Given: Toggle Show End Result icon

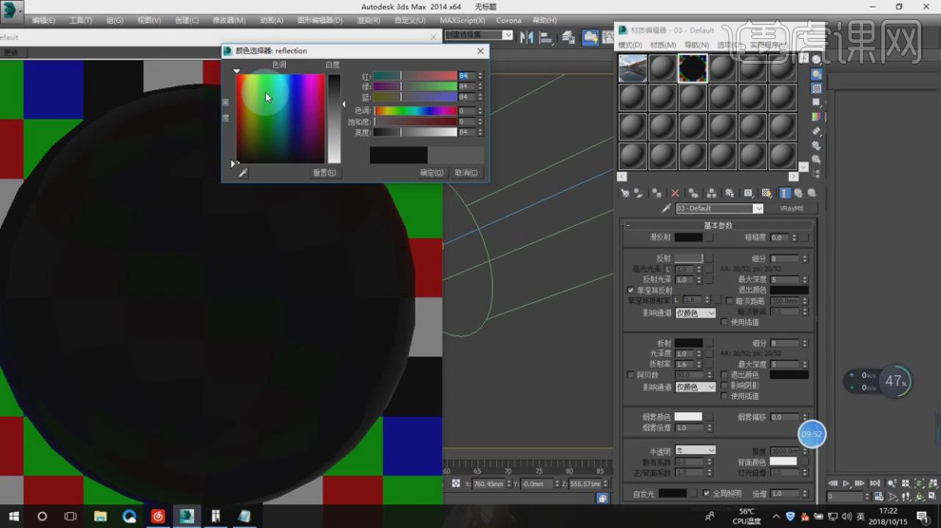Looking at the screenshot, I should [784, 193].
